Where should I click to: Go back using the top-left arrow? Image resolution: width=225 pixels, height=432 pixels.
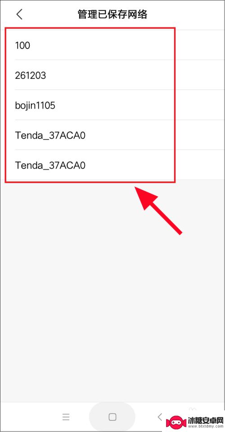[x=19, y=14]
